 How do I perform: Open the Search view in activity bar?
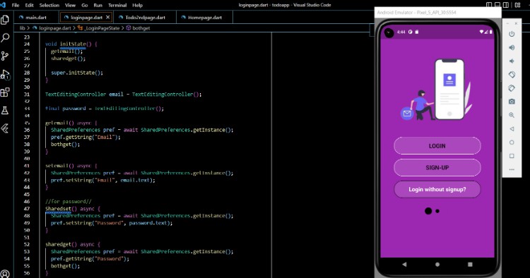tap(5, 38)
